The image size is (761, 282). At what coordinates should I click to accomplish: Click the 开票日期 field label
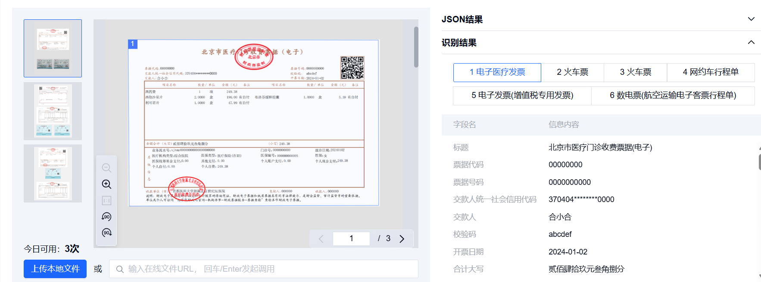pos(468,252)
